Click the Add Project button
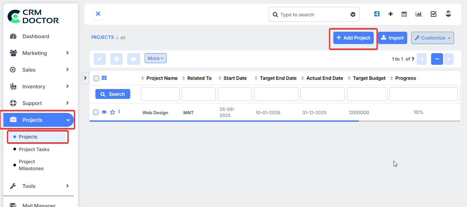Image resolution: width=467 pixels, height=207 pixels. (353, 38)
